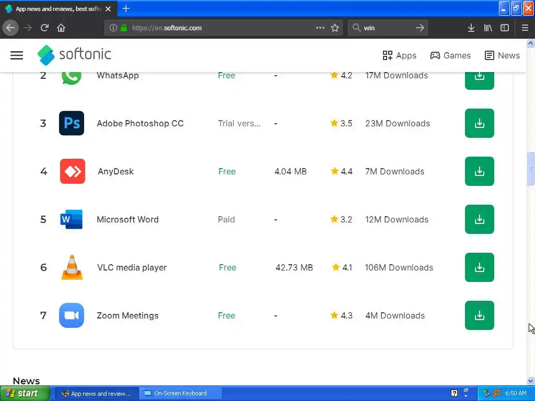This screenshot has width=535, height=401.
Task: Click the Paid label for Word
Action: pyautogui.click(x=226, y=220)
